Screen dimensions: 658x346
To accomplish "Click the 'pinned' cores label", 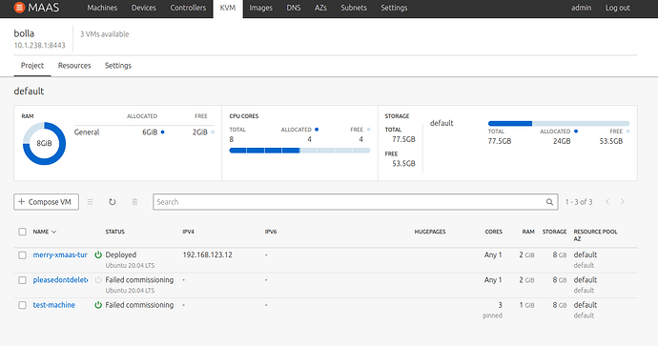I will (x=492, y=315).
